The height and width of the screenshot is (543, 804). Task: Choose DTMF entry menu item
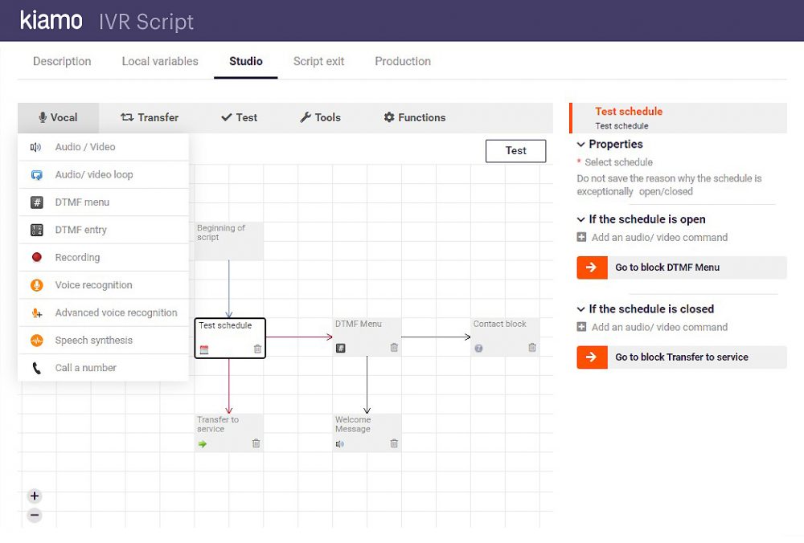tap(104, 230)
